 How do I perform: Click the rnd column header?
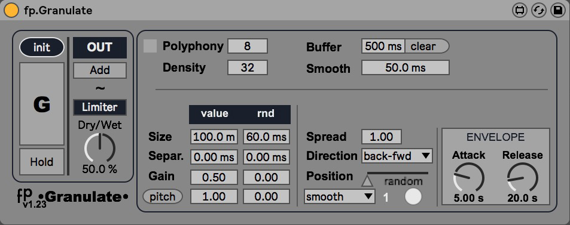click(266, 113)
